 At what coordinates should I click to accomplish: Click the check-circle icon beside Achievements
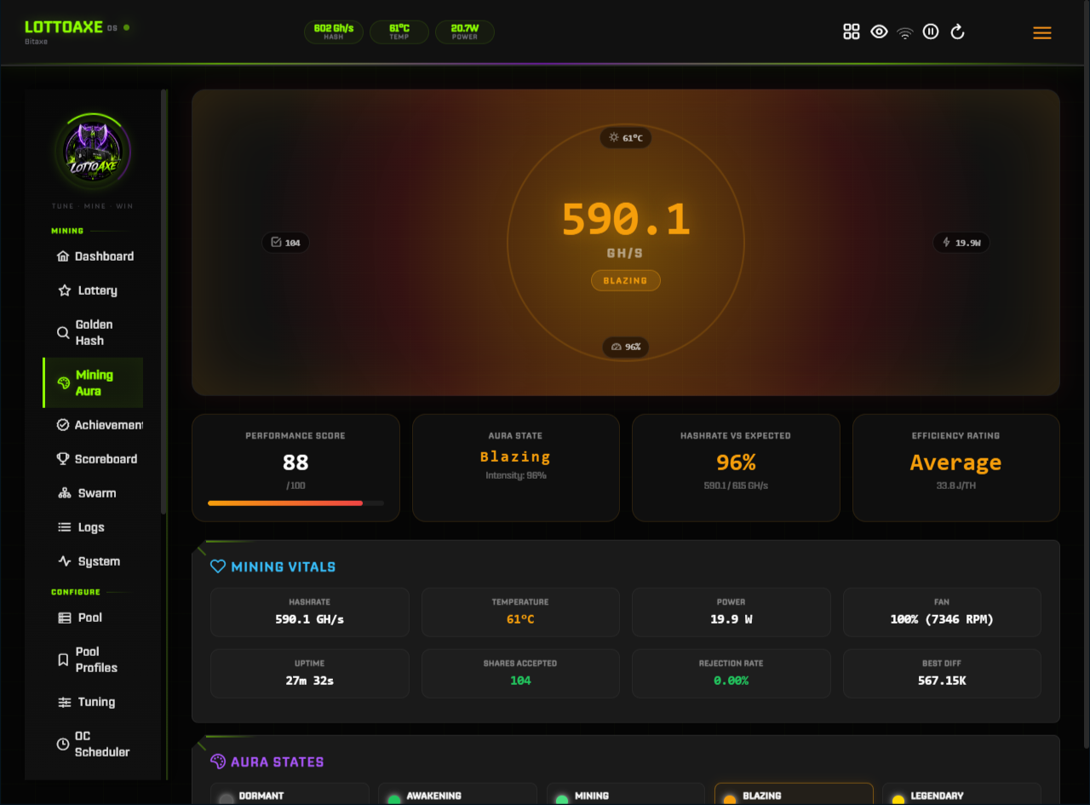(x=63, y=425)
